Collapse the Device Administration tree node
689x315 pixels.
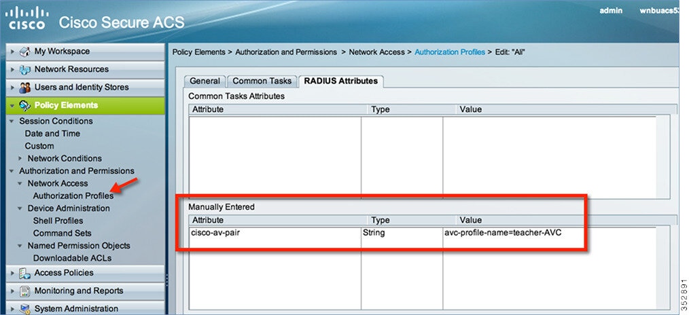pyautogui.click(x=20, y=208)
